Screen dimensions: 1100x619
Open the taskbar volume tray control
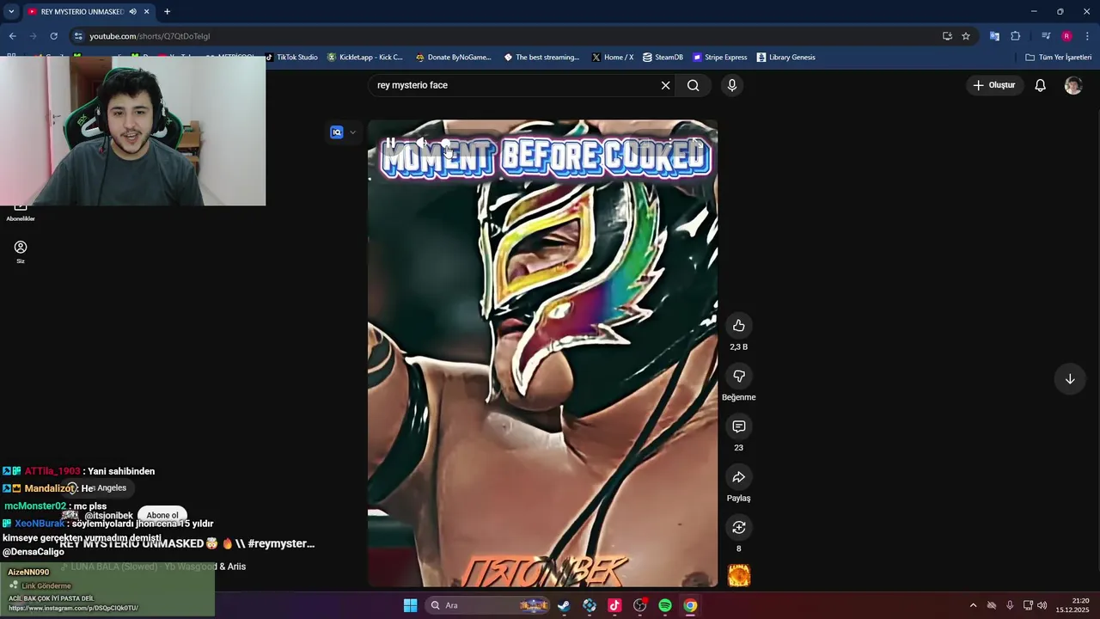[x=1042, y=605]
